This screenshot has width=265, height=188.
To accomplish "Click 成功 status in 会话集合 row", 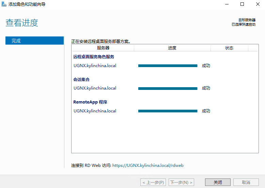I will 206,88.
